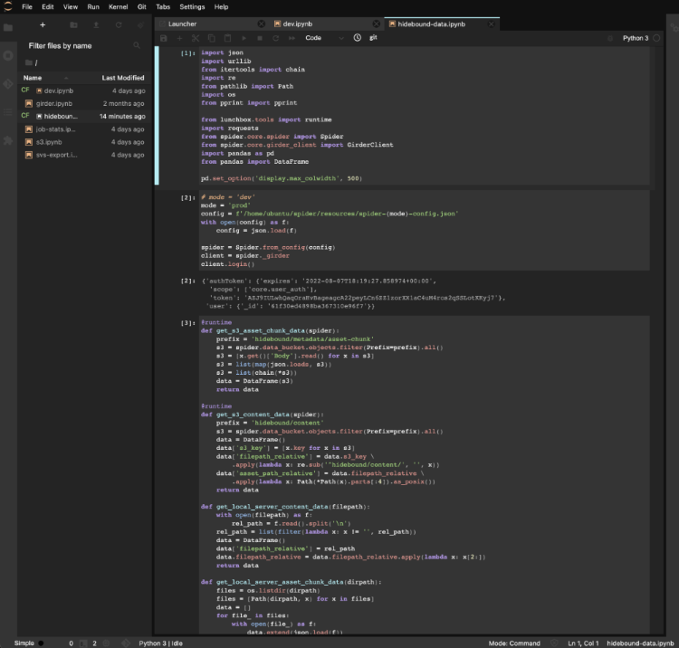
Task: Click the New Launcher plus button
Action: (x=43, y=25)
